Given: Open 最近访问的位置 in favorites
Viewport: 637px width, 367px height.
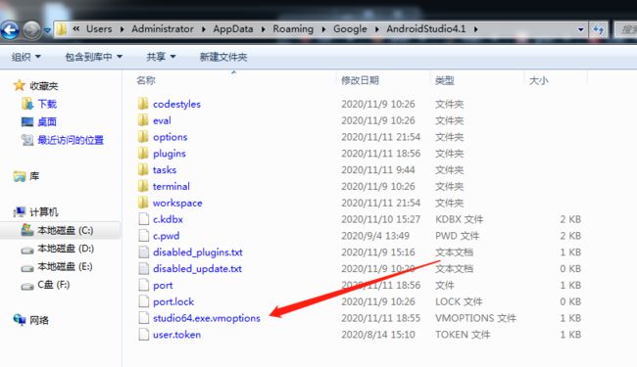Looking at the screenshot, I should coord(71,140).
